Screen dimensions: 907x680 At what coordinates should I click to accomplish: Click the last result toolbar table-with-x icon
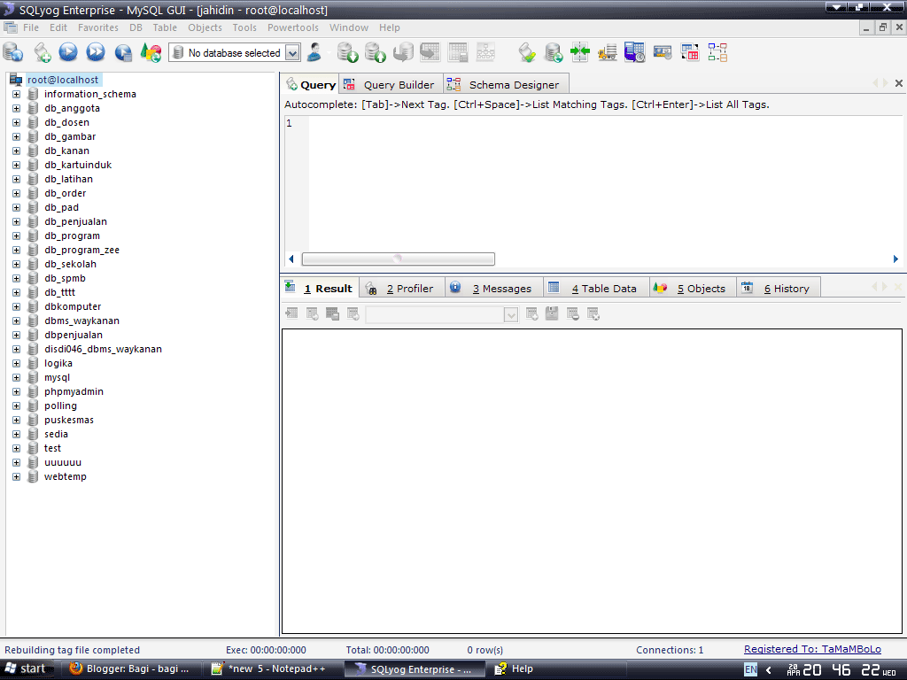tap(593, 313)
